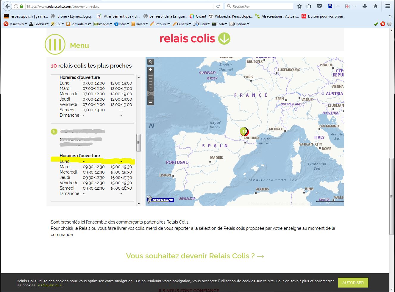395x292 pixels.
Task: Click the Rechercher search field
Action: point(259,6)
